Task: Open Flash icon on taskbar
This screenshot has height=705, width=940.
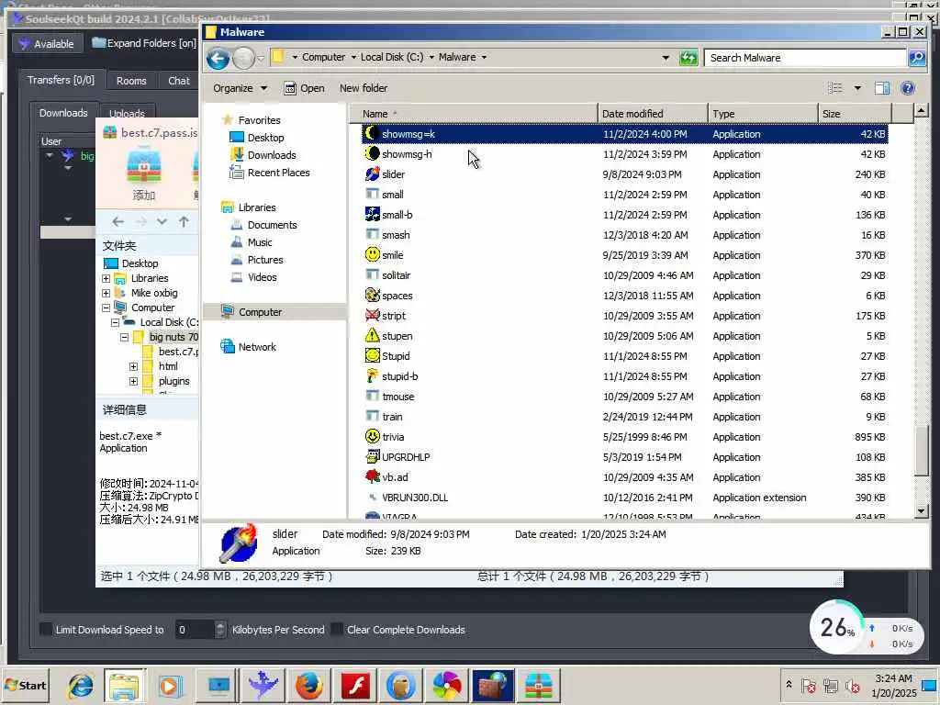Action: pyautogui.click(x=355, y=686)
